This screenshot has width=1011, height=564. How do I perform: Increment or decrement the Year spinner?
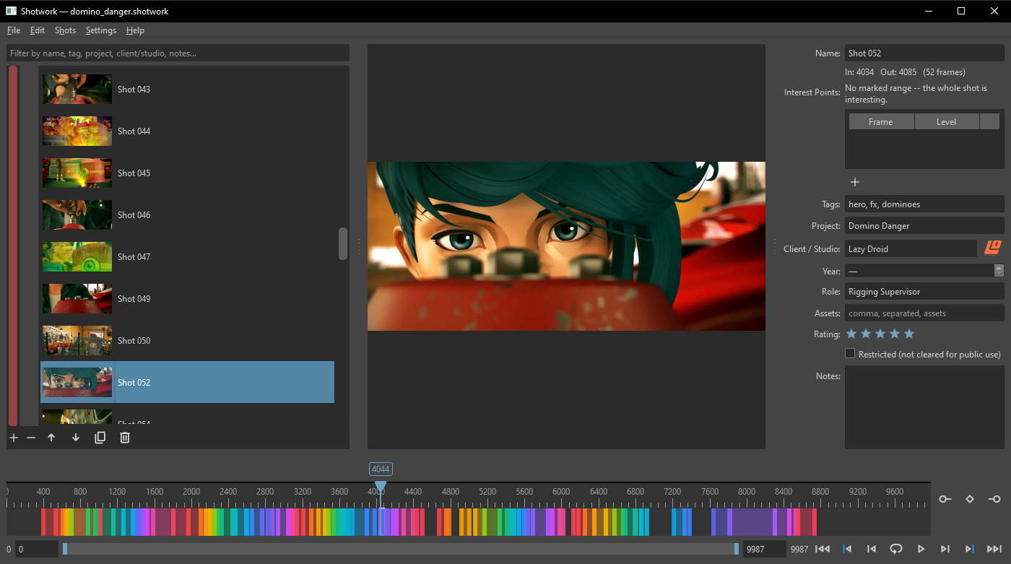click(x=999, y=271)
